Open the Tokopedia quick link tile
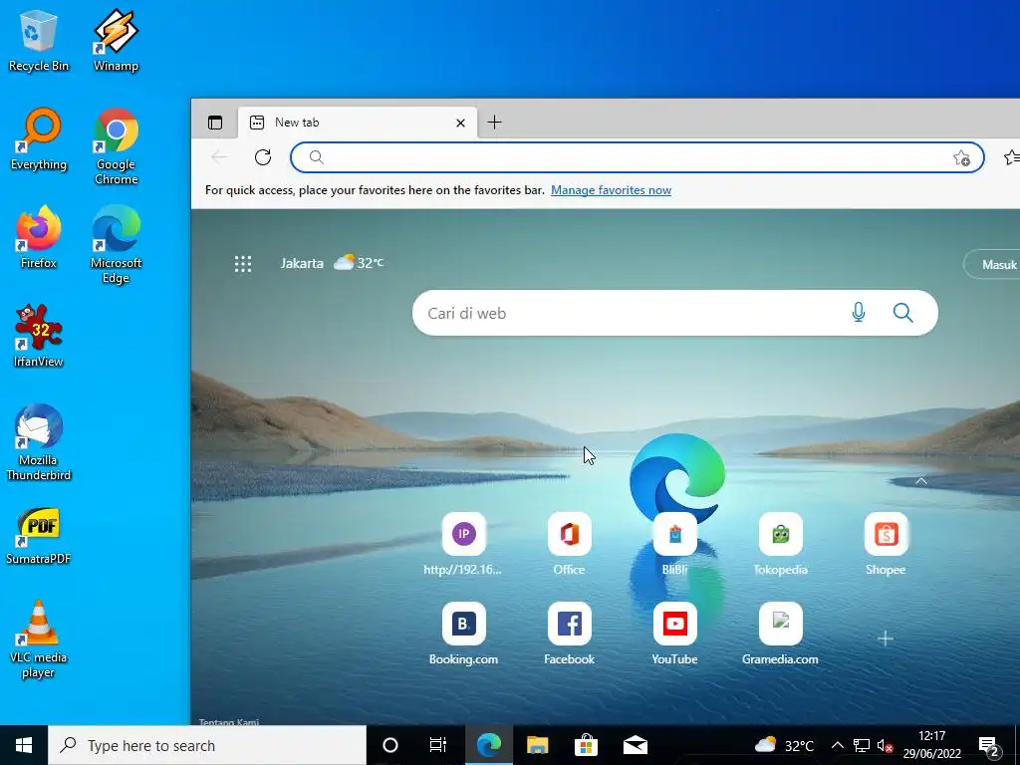Screen dimensions: 1020x765 780,545
